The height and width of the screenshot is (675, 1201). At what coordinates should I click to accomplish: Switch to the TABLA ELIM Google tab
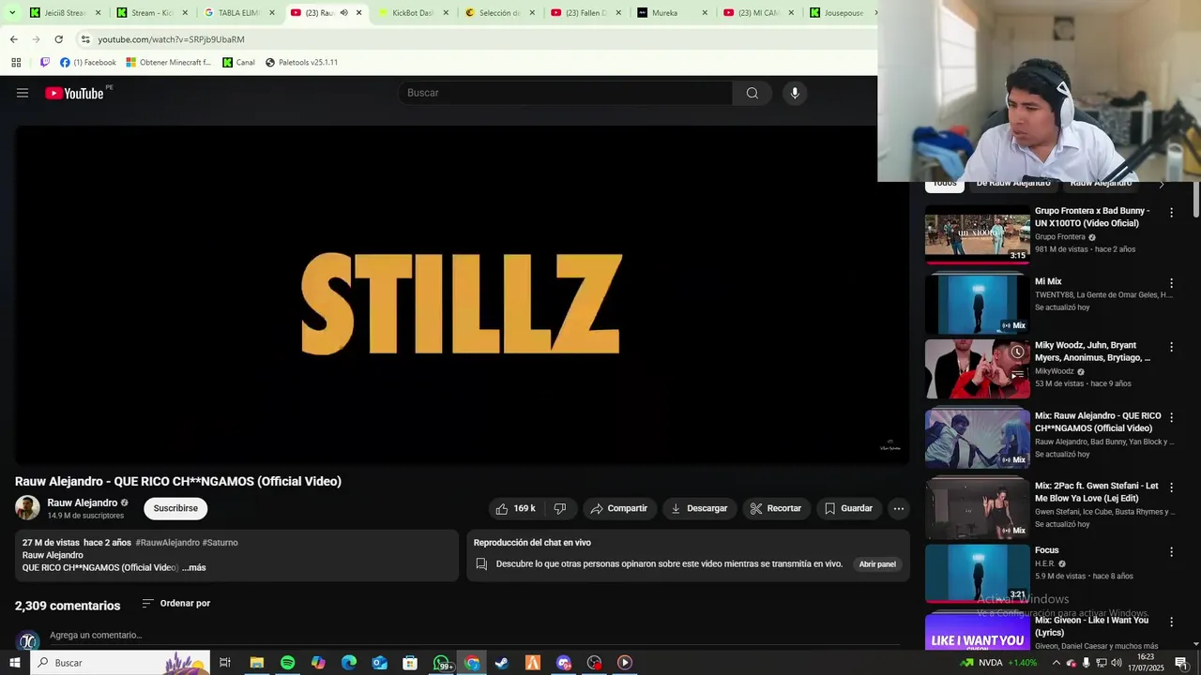pos(238,13)
